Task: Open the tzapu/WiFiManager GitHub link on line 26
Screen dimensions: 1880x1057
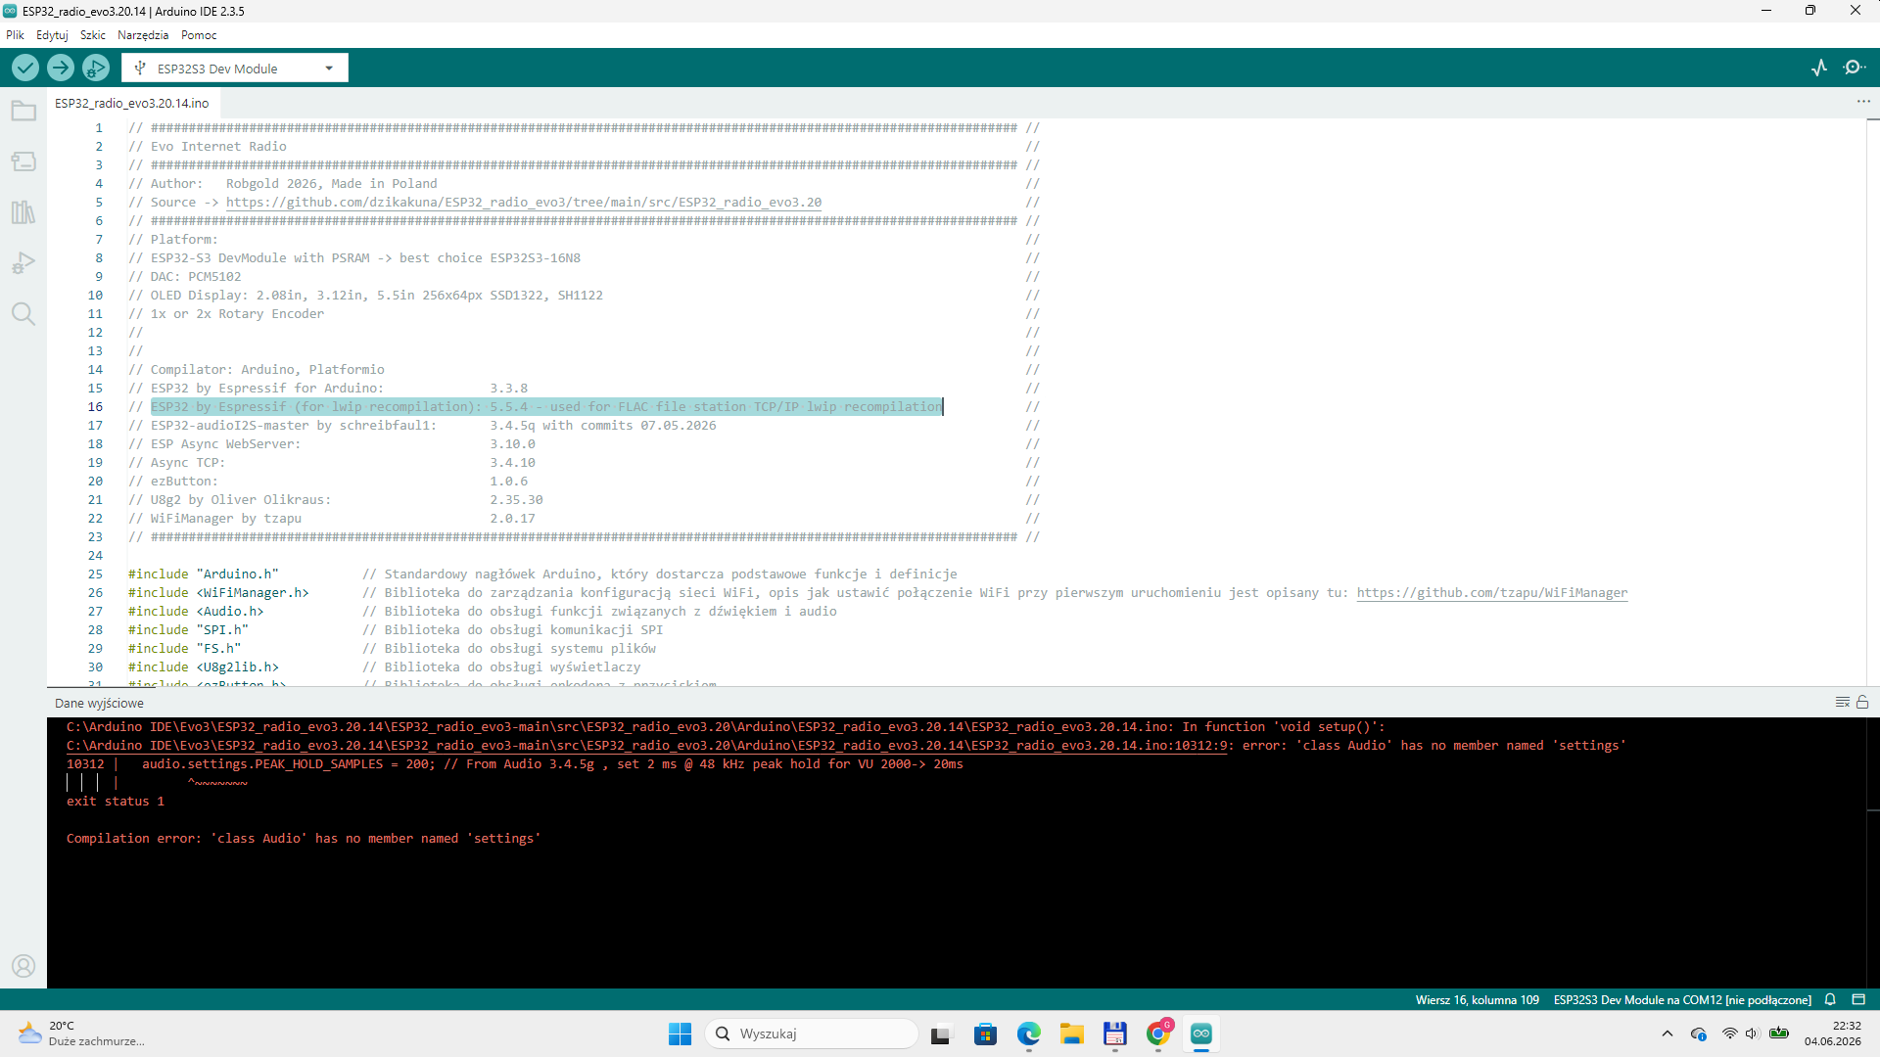Action: point(1492,593)
